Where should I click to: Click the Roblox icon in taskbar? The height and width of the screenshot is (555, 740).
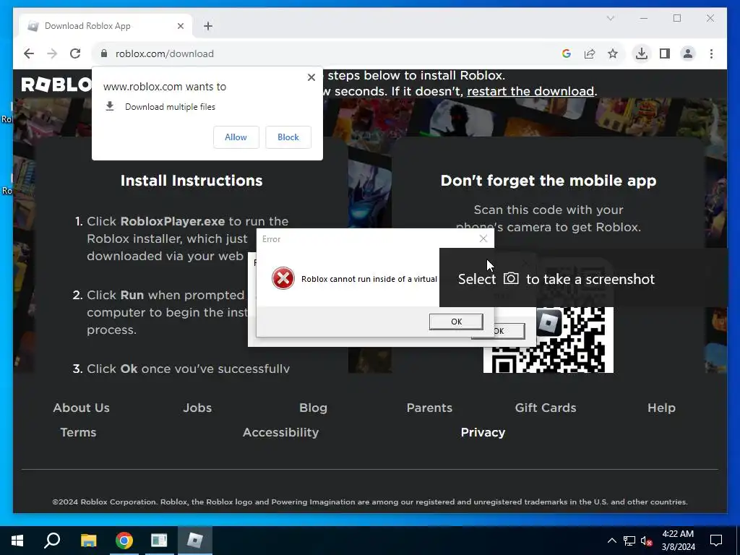tap(195, 541)
